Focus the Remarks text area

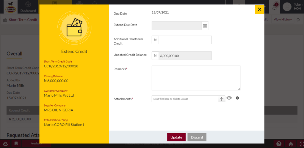[196, 78]
